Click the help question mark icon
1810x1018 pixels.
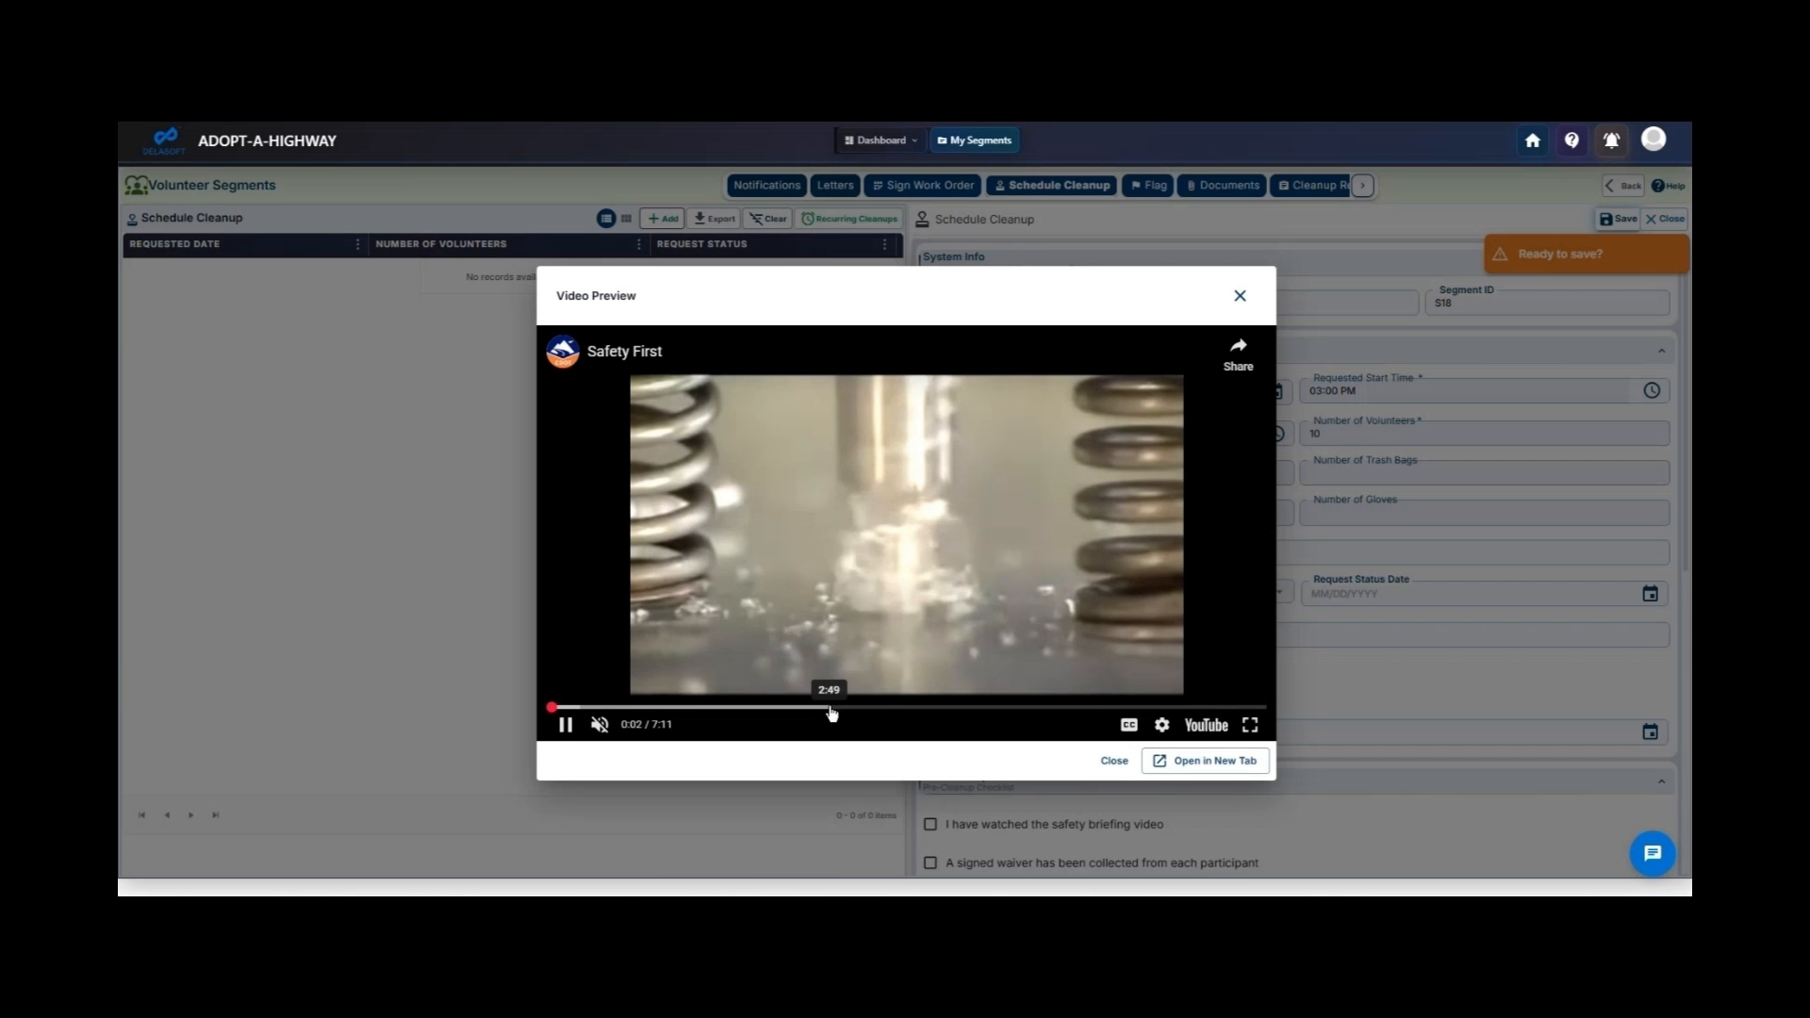click(1571, 140)
